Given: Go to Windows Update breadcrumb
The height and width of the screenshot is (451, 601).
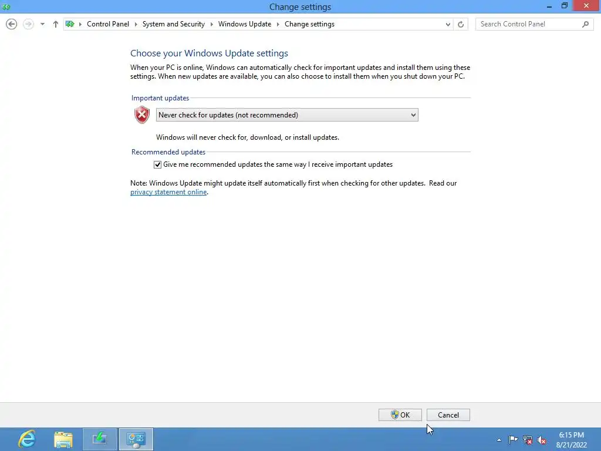Looking at the screenshot, I should 245,24.
